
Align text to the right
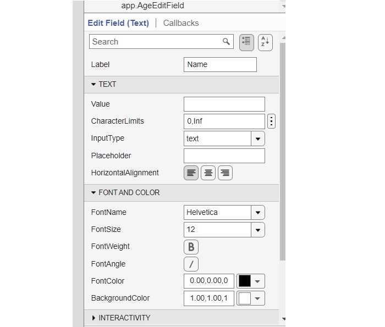coord(225,173)
